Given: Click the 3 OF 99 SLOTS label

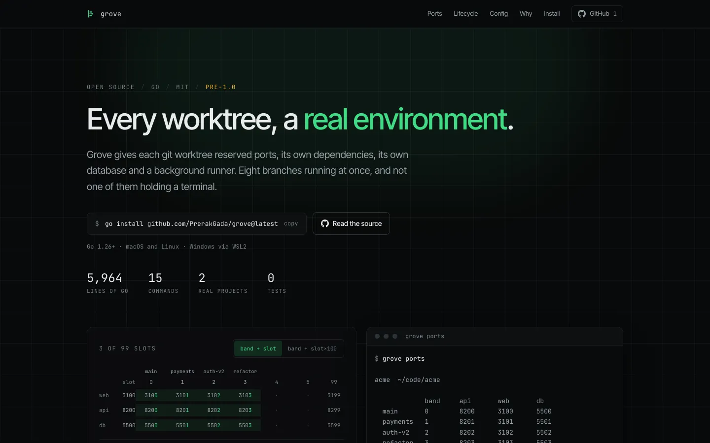Looking at the screenshot, I should point(127,348).
